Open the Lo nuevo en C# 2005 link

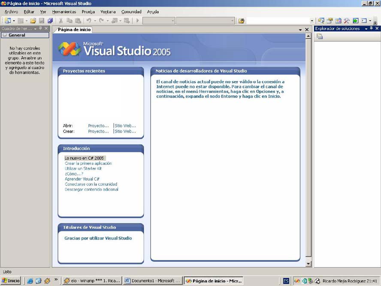point(84,158)
